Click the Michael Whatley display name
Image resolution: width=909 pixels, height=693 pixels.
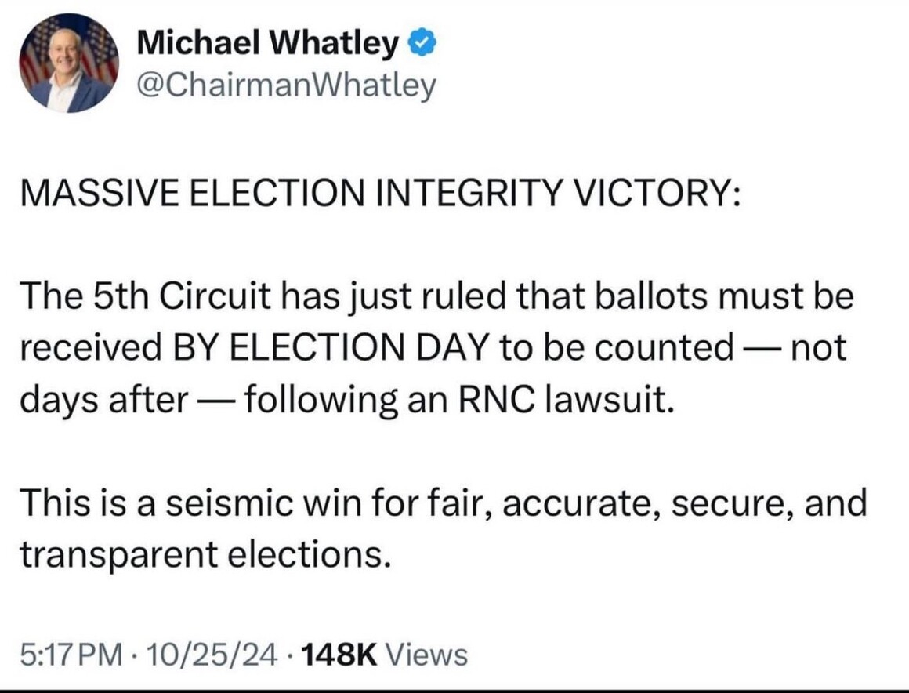(267, 46)
